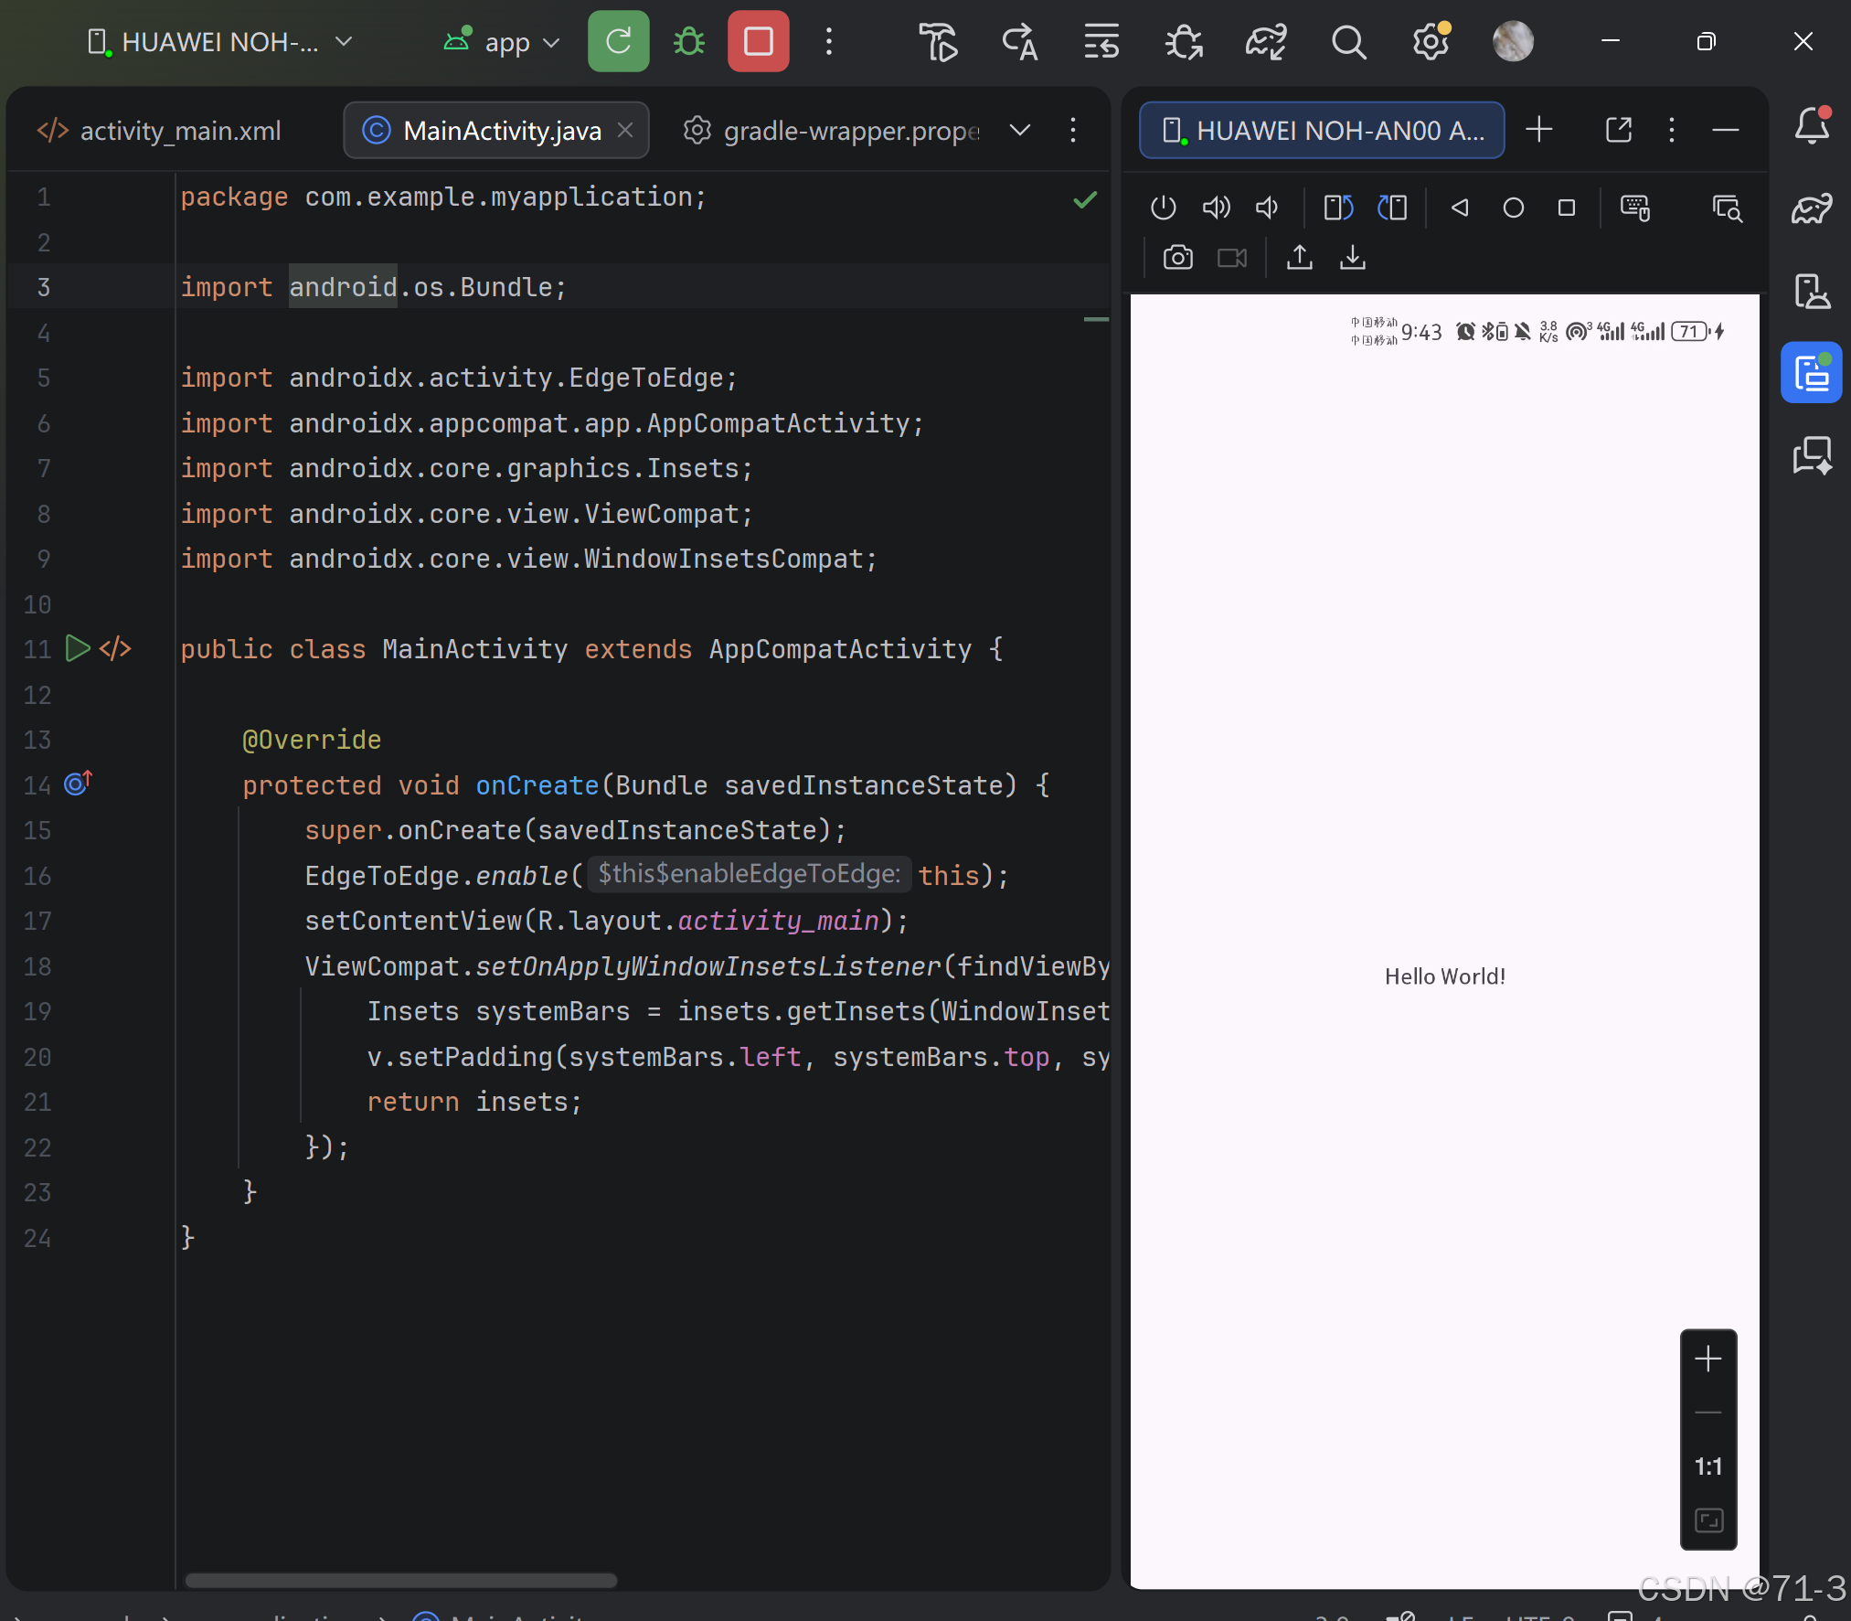
Task: Open the Notifications bell panel
Action: point(1811,126)
